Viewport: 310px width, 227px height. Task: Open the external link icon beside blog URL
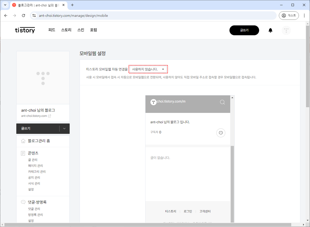pyautogui.click(x=50, y=116)
